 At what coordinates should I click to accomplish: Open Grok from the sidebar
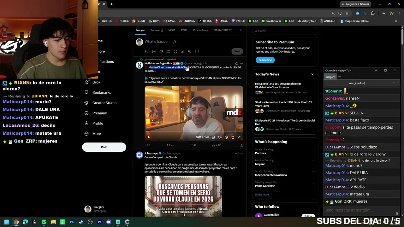click(x=92, y=82)
